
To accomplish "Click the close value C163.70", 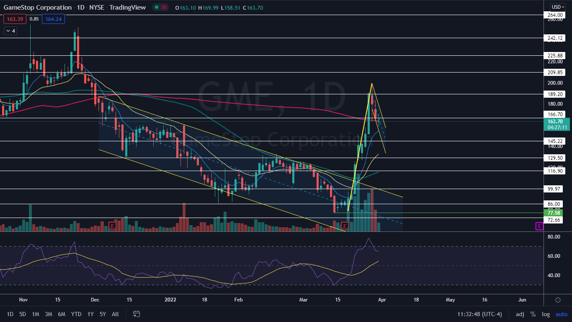I will [254, 8].
